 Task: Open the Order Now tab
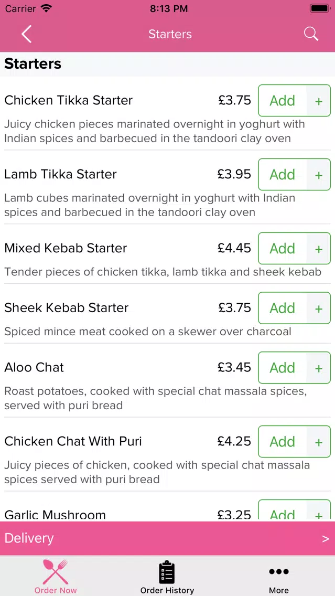pyautogui.click(x=56, y=576)
